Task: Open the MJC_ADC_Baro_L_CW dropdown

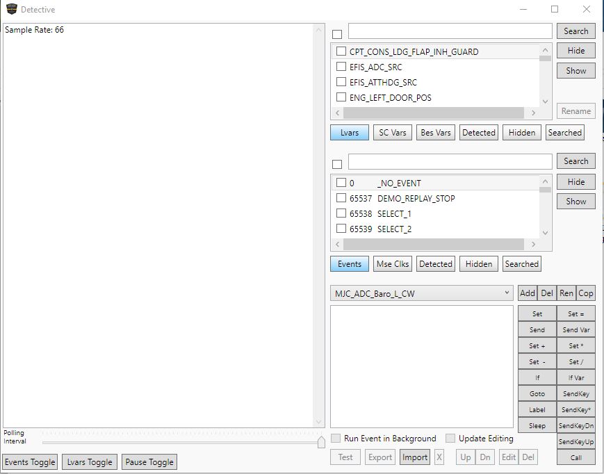Action: [422, 294]
